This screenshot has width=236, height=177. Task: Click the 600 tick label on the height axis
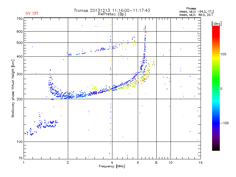19,32
